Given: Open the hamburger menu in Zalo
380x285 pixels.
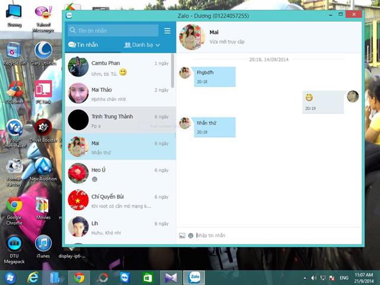Looking at the screenshot, I should (167, 31).
